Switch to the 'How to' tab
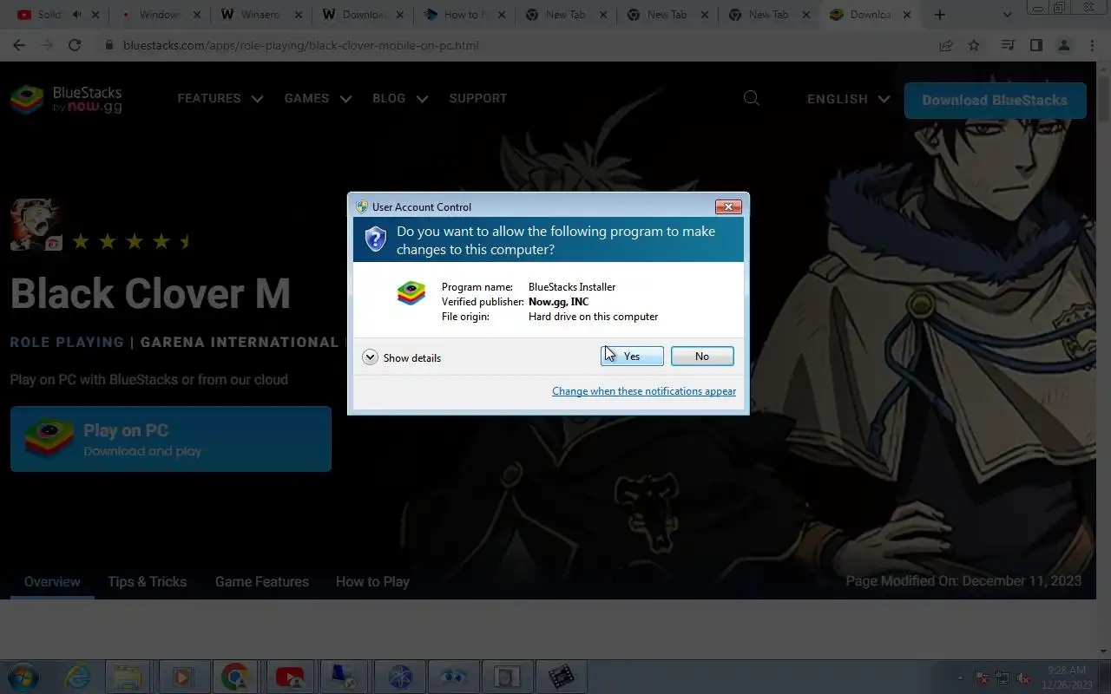 [464, 15]
